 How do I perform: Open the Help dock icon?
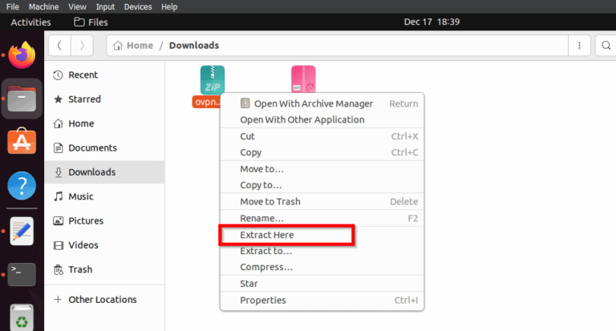[x=22, y=186]
